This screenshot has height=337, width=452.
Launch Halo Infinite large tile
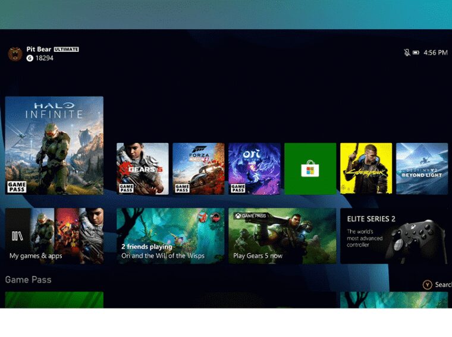pyautogui.click(x=54, y=146)
